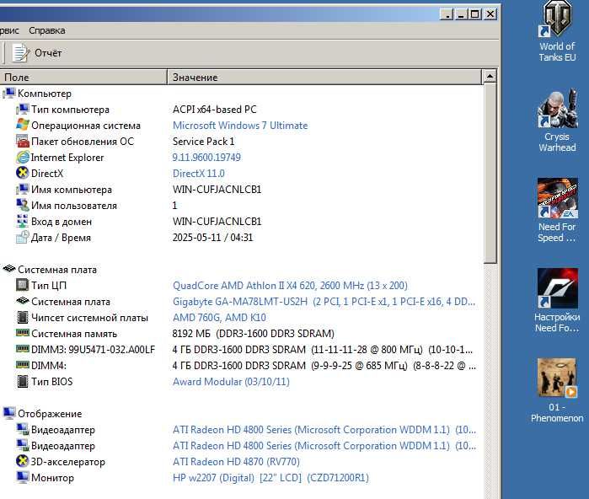
Task: Select the 8192 МБ system memory value
Action: [253, 334]
